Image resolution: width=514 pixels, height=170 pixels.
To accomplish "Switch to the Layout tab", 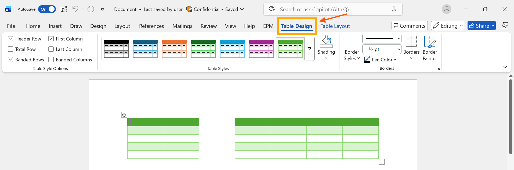I will coord(122,26).
